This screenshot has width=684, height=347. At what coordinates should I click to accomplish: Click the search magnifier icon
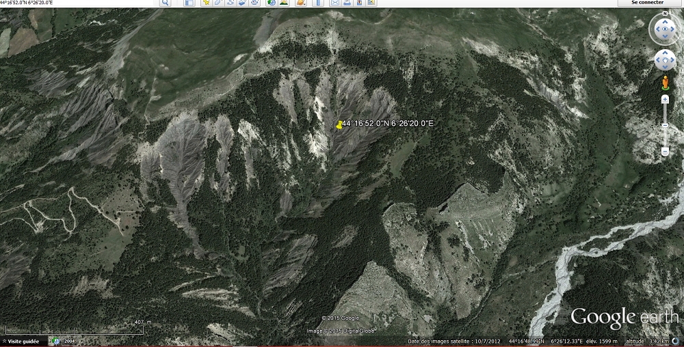(x=165, y=3)
